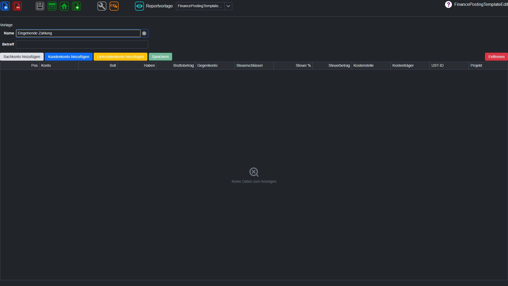Click the red Entfernen button

point(496,57)
